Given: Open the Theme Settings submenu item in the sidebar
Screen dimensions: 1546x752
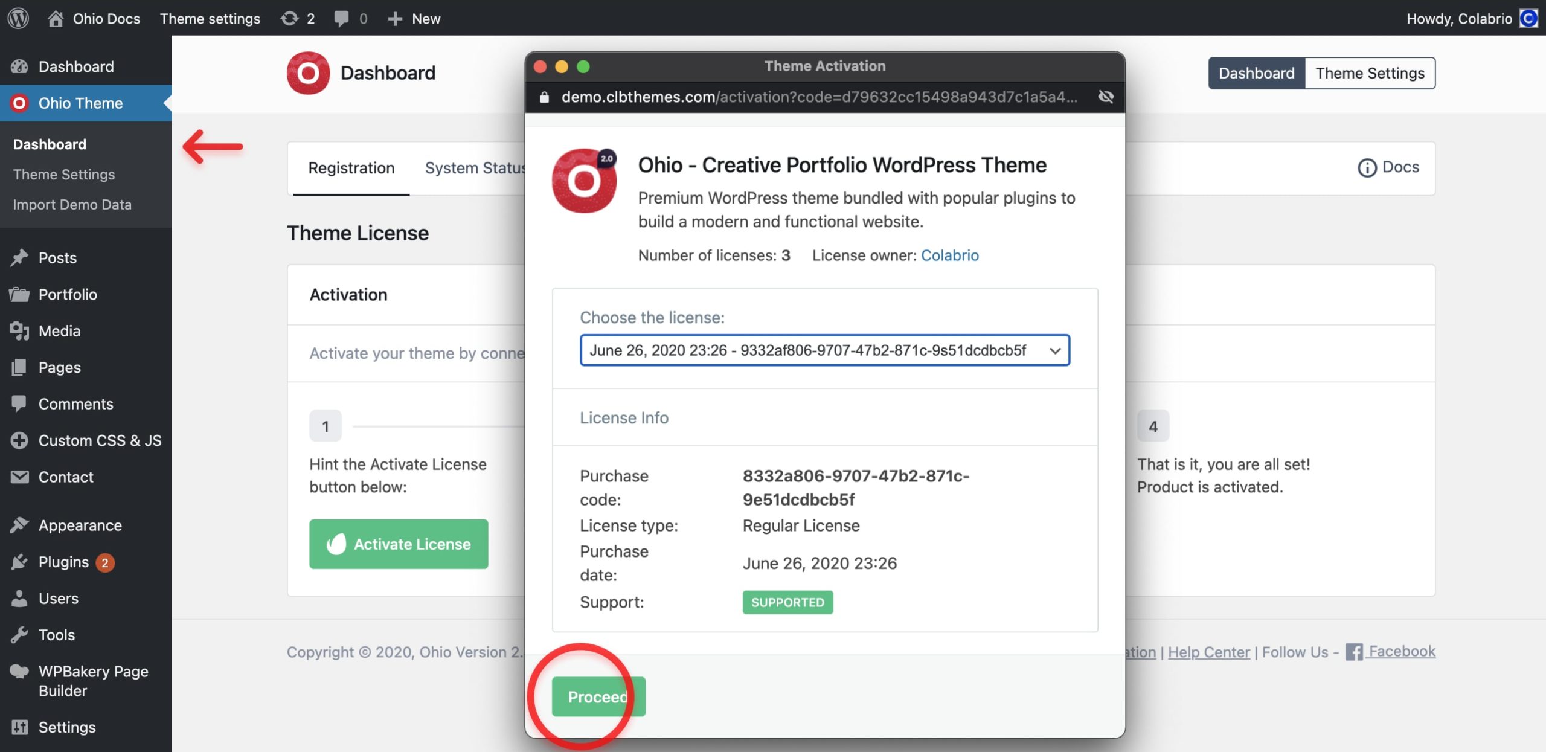Looking at the screenshot, I should click(64, 175).
